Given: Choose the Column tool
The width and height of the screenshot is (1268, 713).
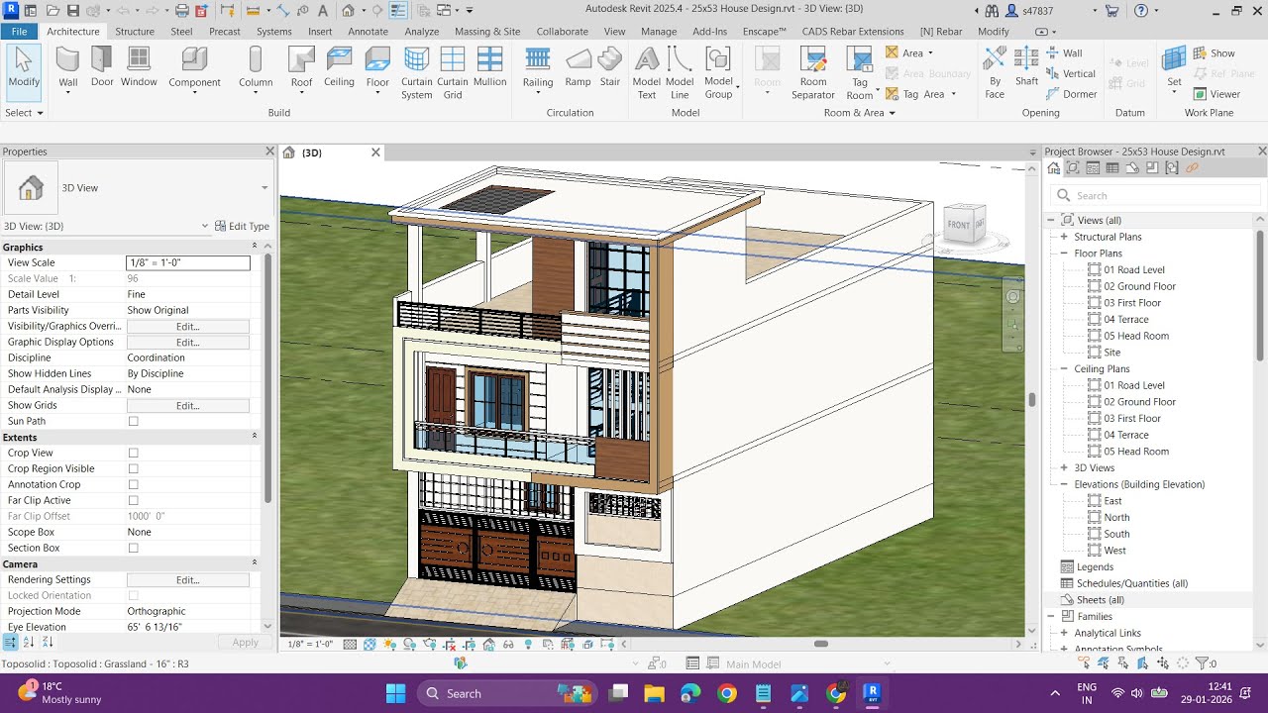Looking at the screenshot, I should (x=256, y=69).
